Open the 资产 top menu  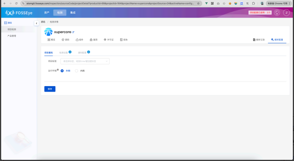click(x=47, y=12)
